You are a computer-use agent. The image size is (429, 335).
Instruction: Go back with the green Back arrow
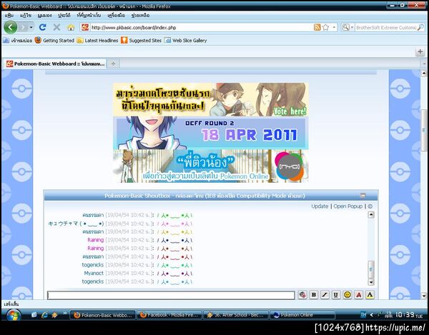[11, 27]
